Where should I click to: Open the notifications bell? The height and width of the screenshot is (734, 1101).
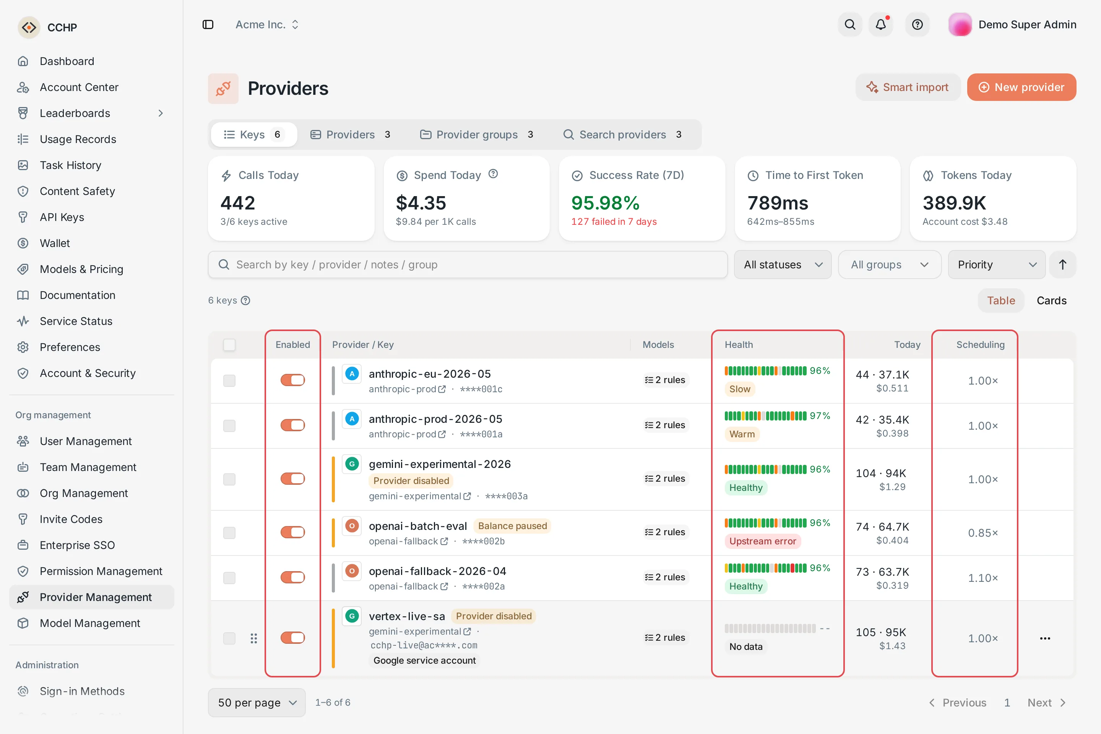click(880, 24)
